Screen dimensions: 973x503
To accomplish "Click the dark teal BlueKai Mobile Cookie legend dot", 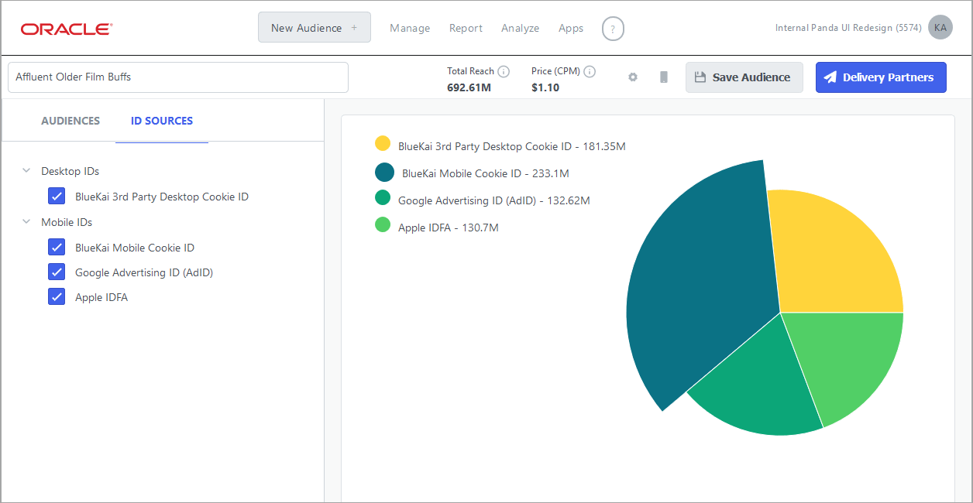I will point(384,172).
